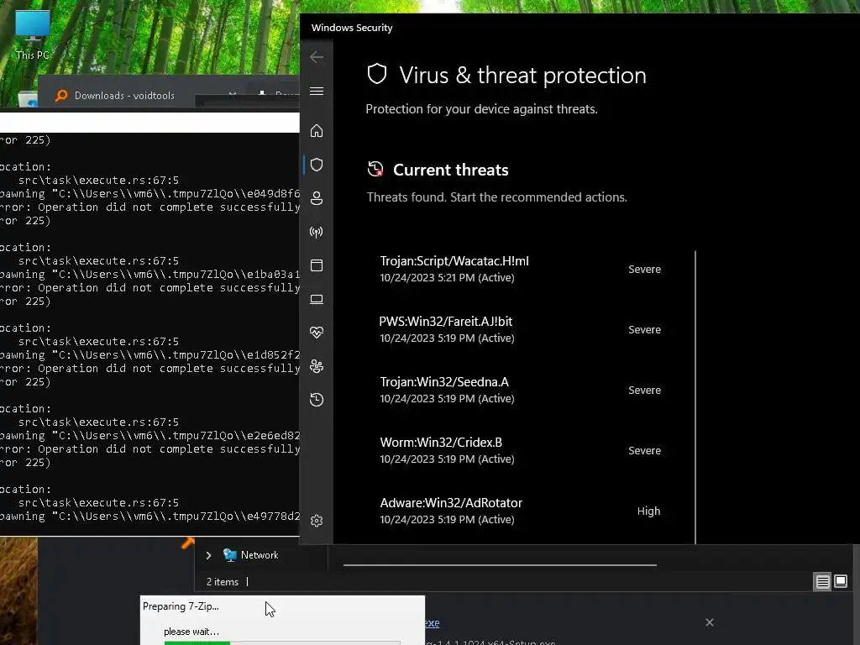Open Device performance & health heart icon
This screenshot has width=860, height=645.
(317, 333)
